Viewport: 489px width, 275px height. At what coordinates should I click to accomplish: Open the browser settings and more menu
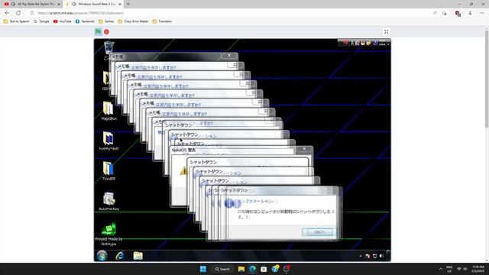pyautogui.click(x=482, y=13)
